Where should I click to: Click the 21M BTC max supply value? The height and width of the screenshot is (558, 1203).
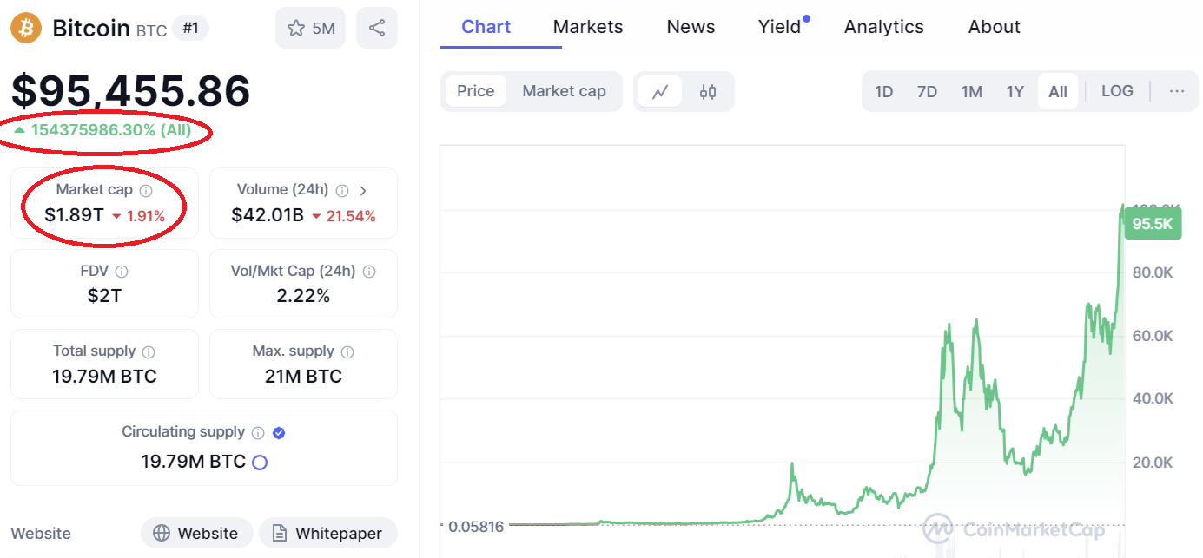pyautogui.click(x=303, y=377)
